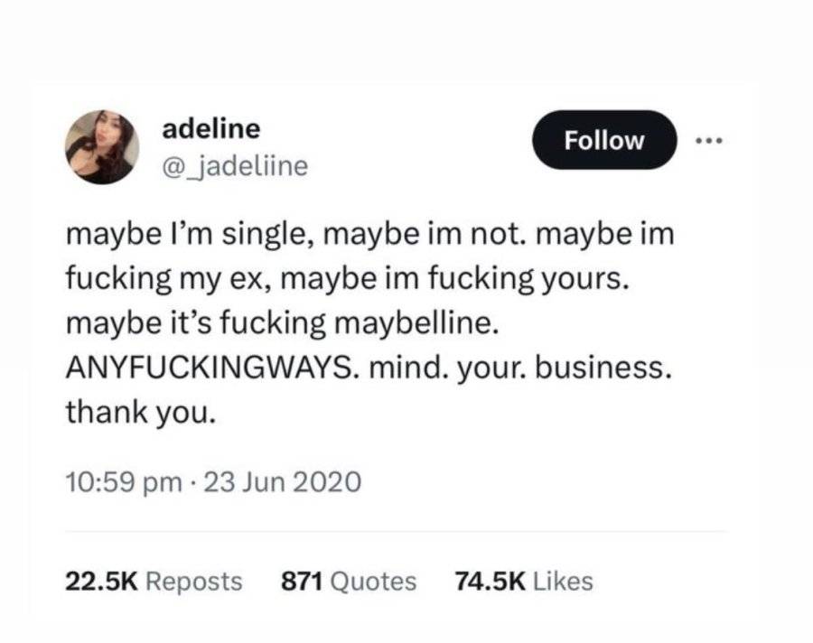Open the three-dot more options menu
Screen dimensions: 813x643
(709, 140)
